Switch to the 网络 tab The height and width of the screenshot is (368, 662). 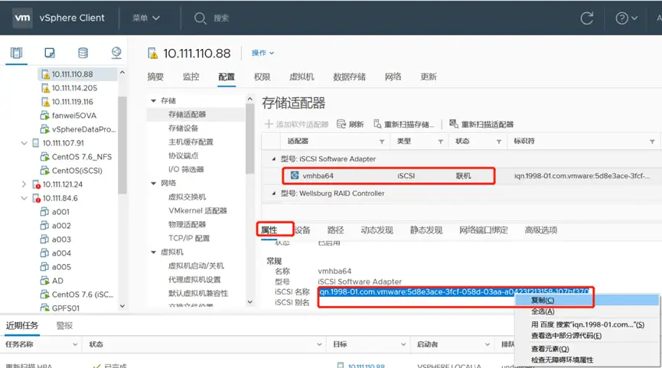click(393, 77)
